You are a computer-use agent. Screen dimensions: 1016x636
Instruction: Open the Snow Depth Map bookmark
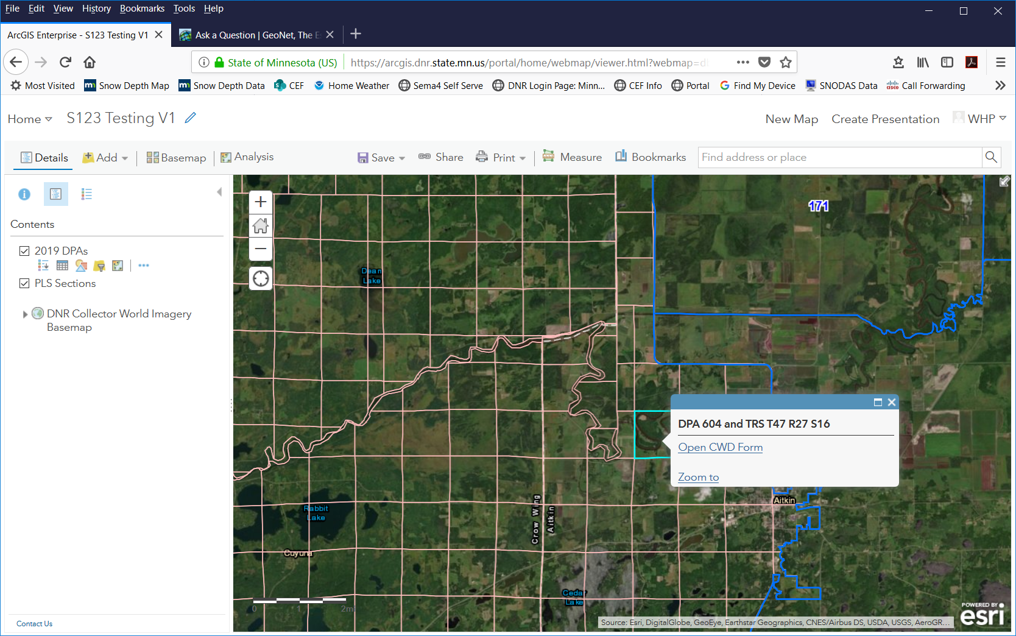tap(127, 86)
